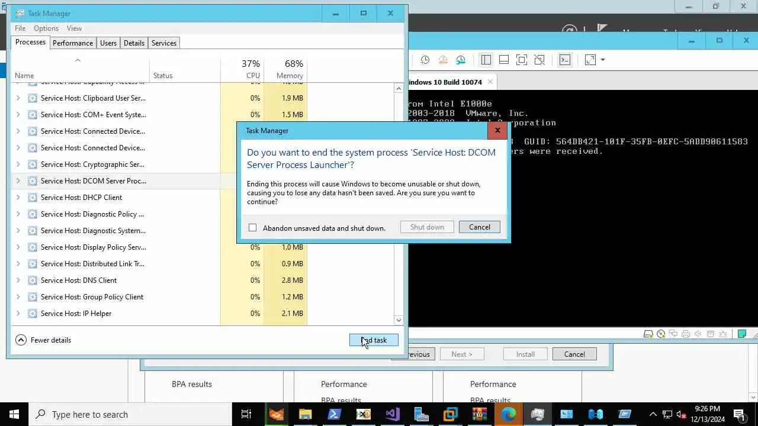Expand Service Host: COM+ Event System row
758x426 pixels.
18,115
